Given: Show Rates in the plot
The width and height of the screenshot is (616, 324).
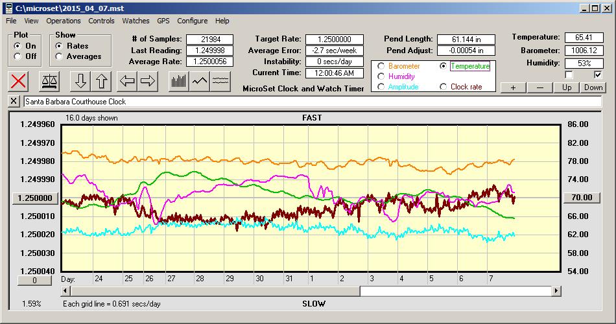Looking at the screenshot, I should tap(59, 46).
